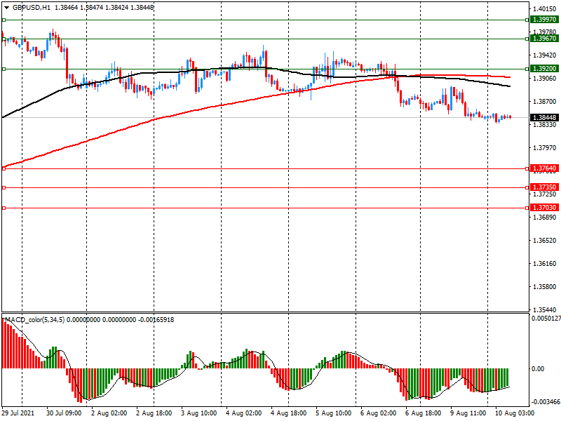
Task: Click the right-end handle of the 1.37350 line
Action: pyautogui.click(x=527, y=187)
